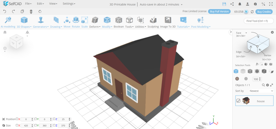Image resolution: width=276 pixels, height=129 pixels.
Task: Open the Post Modeling menu
Action: pos(201,22)
